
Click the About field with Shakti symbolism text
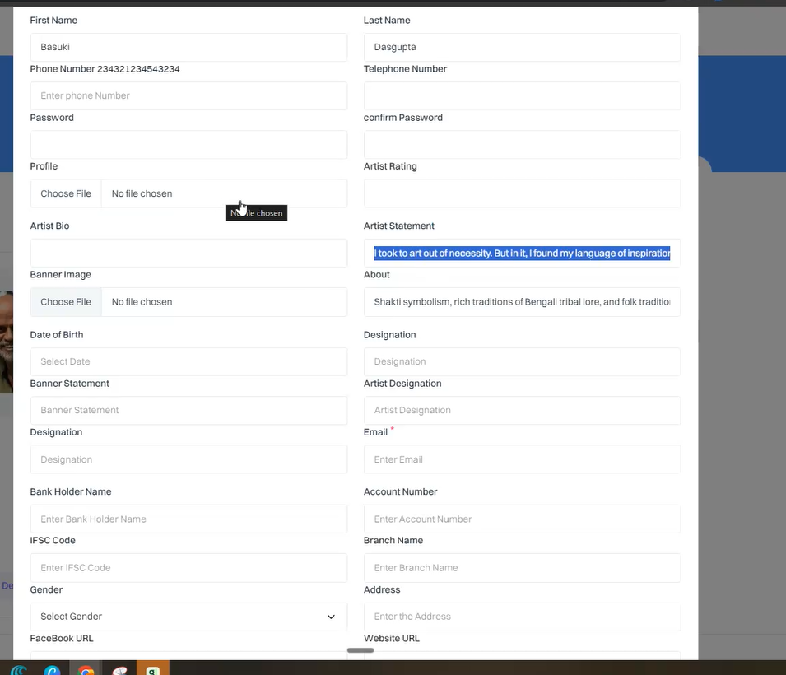522,302
